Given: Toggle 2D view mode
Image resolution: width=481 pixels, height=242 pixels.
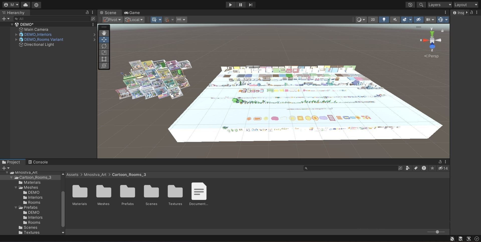Looking at the screenshot, I should pos(373,20).
